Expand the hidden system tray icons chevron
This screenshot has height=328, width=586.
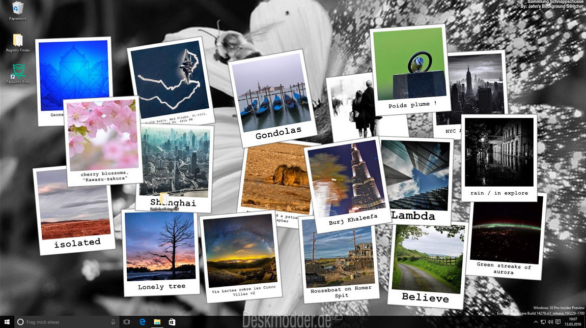pos(536,322)
